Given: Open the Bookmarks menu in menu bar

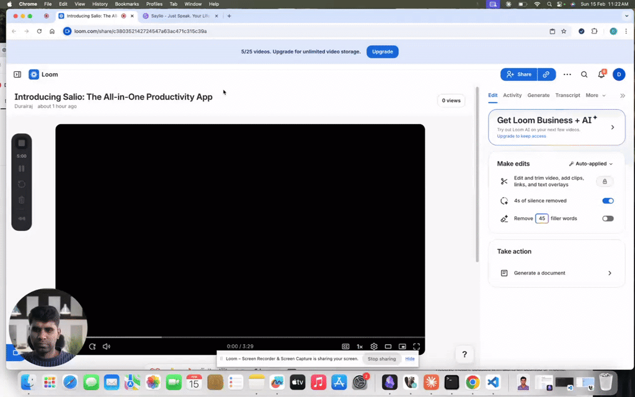Looking at the screenshot, I should click(x=127, y=4).
